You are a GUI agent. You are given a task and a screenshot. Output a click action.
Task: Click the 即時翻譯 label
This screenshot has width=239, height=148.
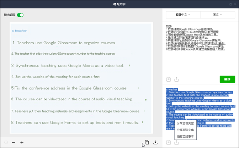10,15
